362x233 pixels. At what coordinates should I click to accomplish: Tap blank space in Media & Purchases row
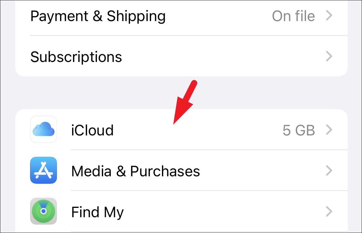click(261, 171)
